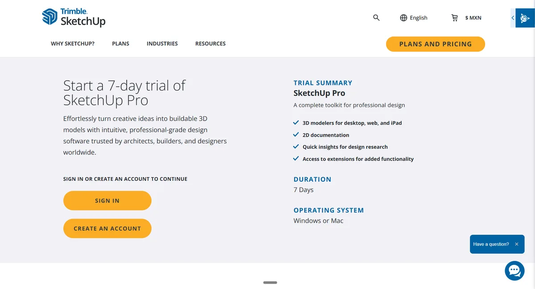Open the chat bubble icon
The height and width of the screenshot is (289, 535).
pyautogui.click(x=514, y=271)
